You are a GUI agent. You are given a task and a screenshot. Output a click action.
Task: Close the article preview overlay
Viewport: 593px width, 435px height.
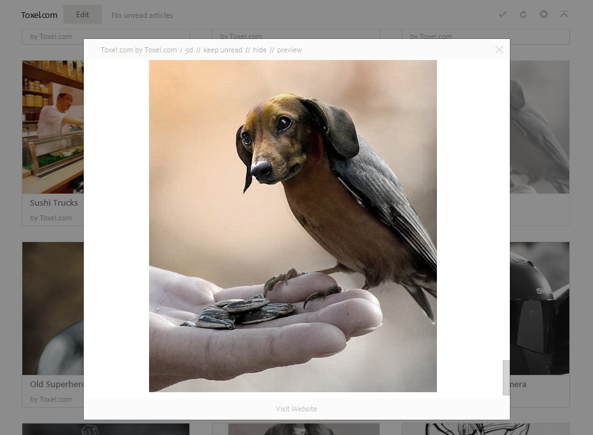499,49
